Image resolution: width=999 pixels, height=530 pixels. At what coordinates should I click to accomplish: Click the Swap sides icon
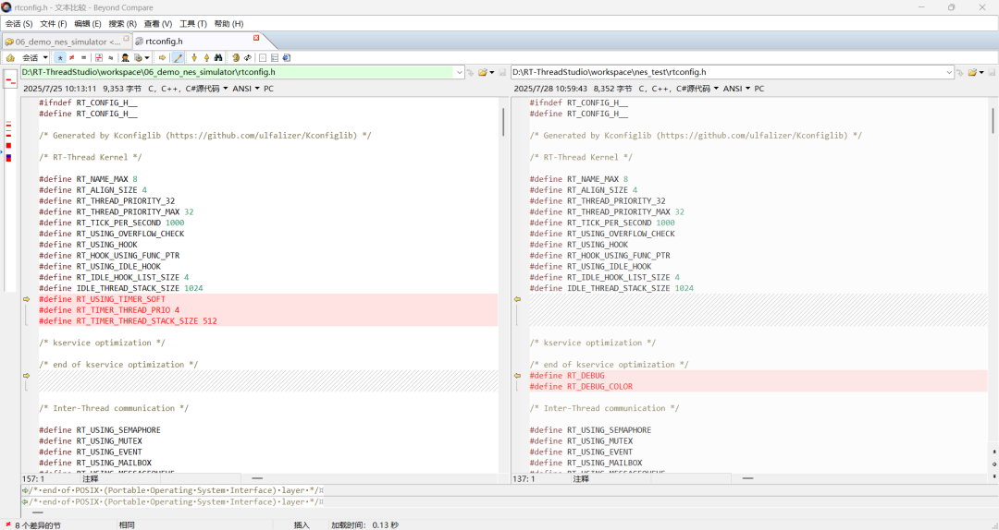[x=248, y=57]
